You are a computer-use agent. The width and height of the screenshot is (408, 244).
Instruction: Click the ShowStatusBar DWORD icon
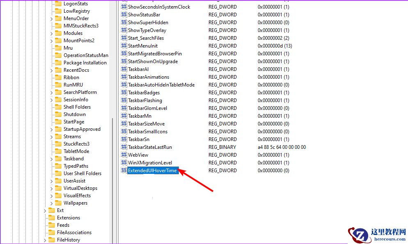(124, 14)
